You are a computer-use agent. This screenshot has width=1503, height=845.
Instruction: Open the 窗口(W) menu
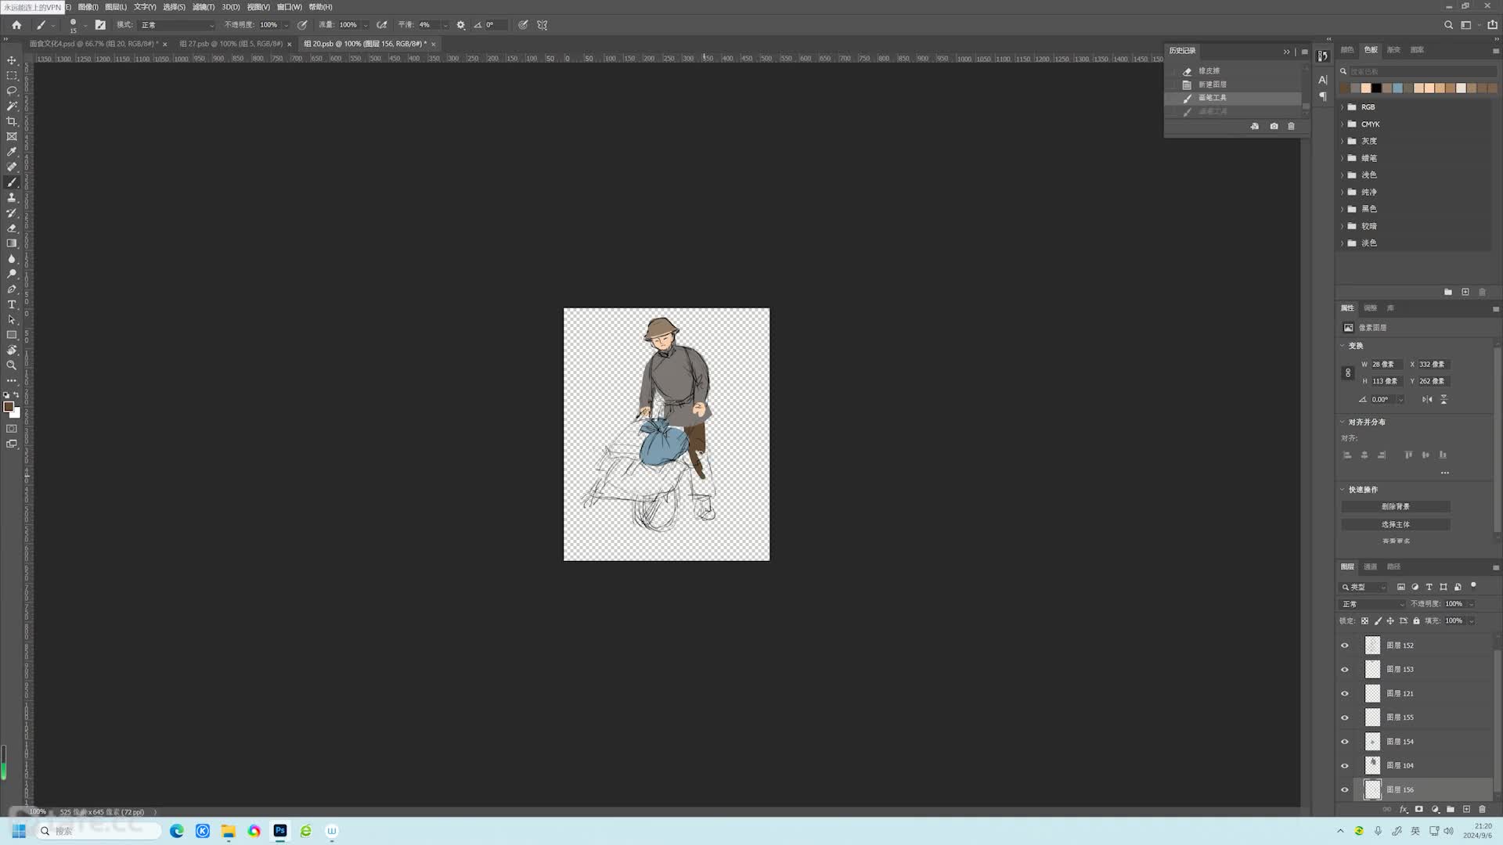tap(289, 7)
